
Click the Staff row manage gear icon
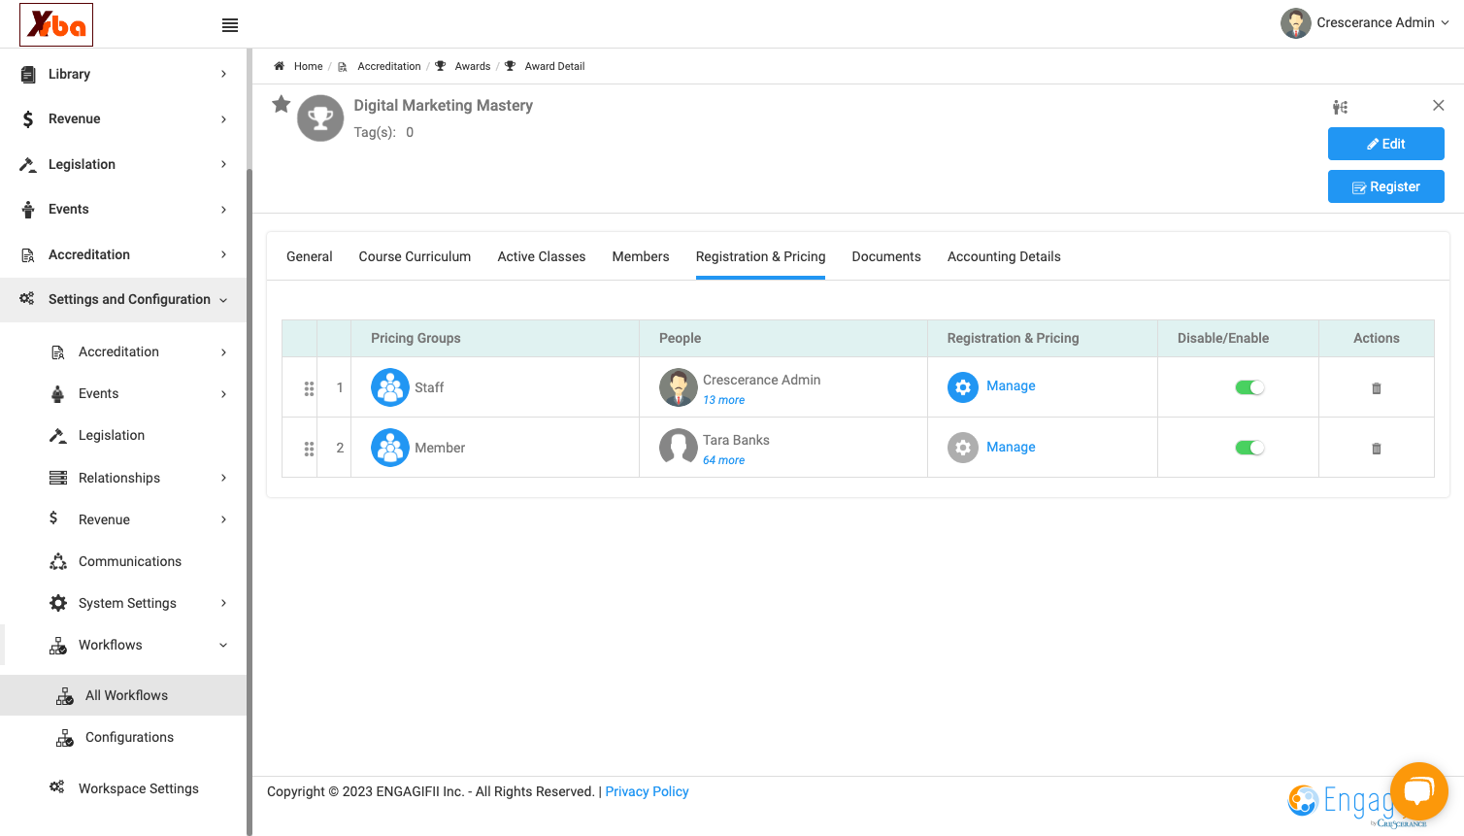coord(963,387)
